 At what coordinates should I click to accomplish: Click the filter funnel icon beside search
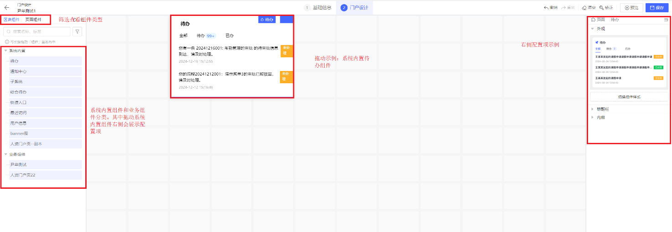(78, 31)
